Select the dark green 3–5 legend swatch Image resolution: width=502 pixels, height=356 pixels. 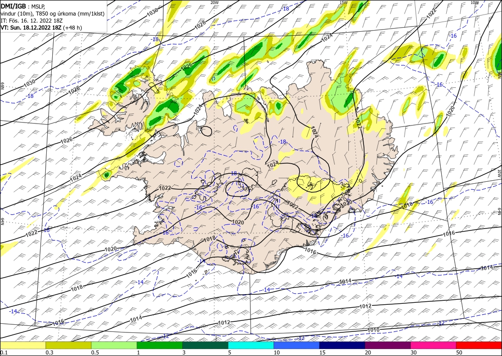click(x=205, y=345)
